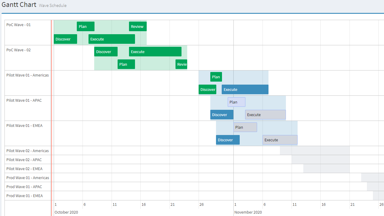Click the gray range bar for Pilot Wave 02 - EMEA
Viewport: 384px width, 216px height.
tap(326, 169)
